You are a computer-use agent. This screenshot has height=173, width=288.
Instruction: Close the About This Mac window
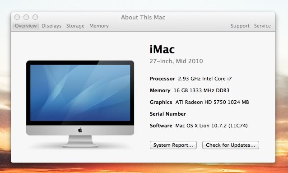[x=17, y=17]
